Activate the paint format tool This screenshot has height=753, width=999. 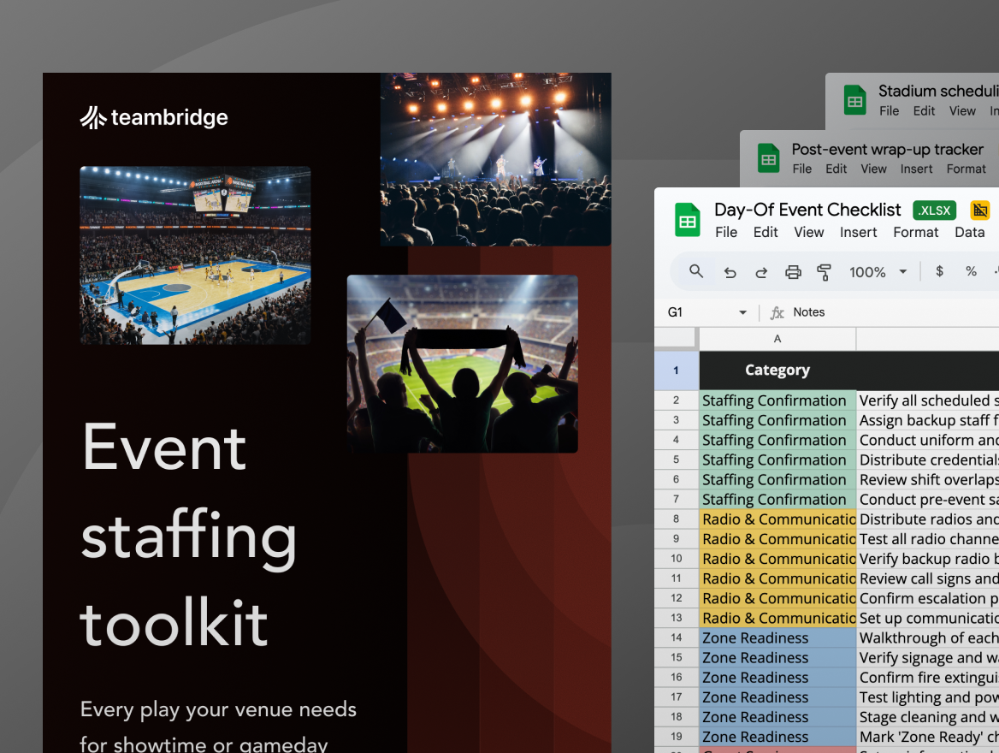pos(824,272)
